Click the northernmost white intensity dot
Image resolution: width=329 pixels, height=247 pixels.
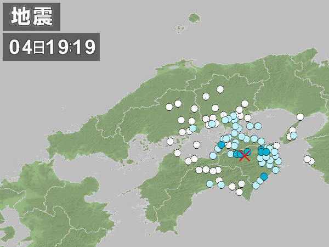coord(220,89)
